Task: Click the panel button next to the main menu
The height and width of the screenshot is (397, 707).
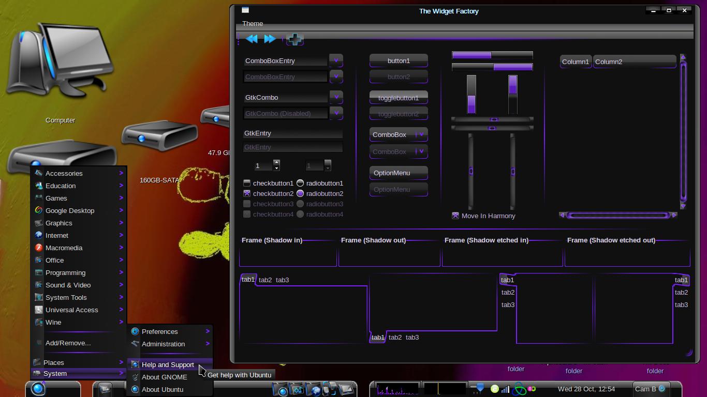Action: pyautogui.click(x=105, y=389)
